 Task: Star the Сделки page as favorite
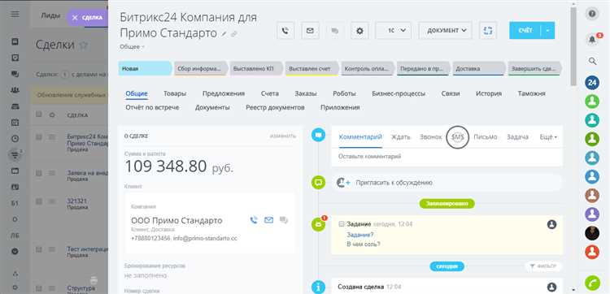(x=83, y=45)
